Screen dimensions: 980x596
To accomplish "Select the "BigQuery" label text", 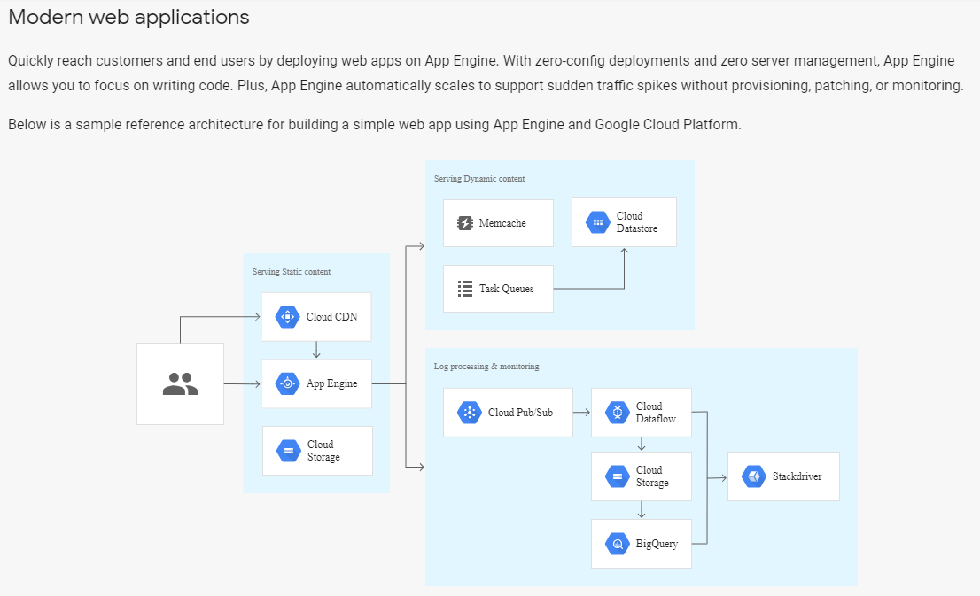I will (657, 544).
